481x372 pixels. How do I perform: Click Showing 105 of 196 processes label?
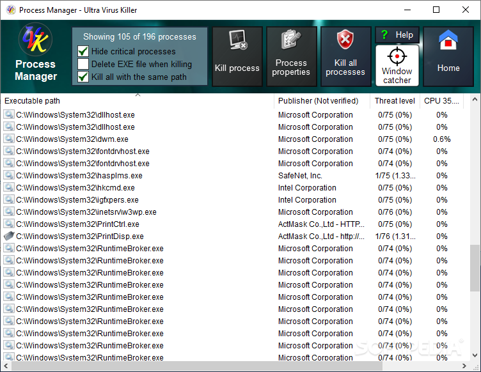[139, 37]
